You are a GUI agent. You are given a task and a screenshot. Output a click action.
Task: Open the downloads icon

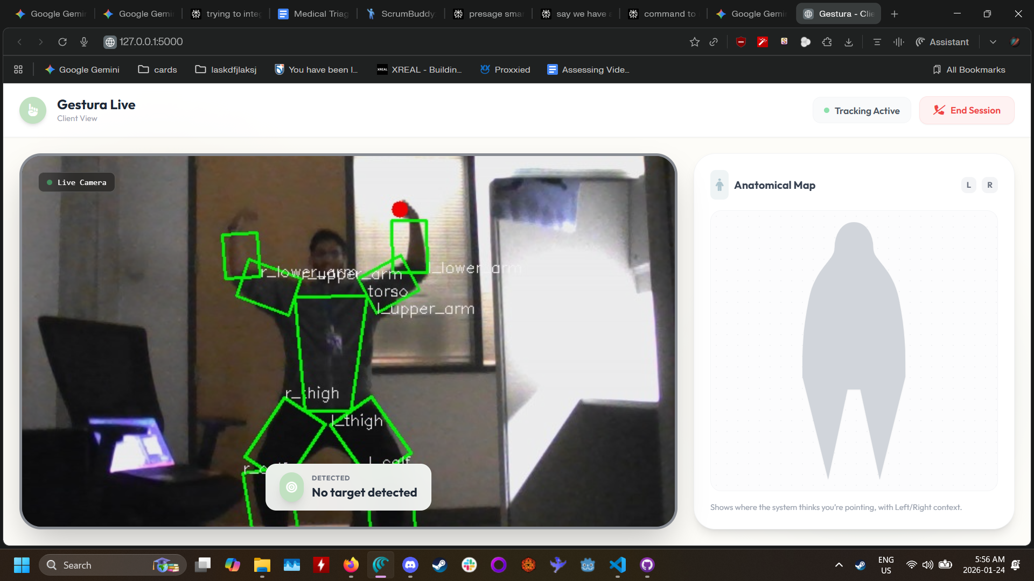[848, 42]
